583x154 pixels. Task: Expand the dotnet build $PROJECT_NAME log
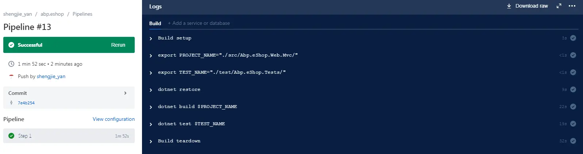tap(151, 107)
